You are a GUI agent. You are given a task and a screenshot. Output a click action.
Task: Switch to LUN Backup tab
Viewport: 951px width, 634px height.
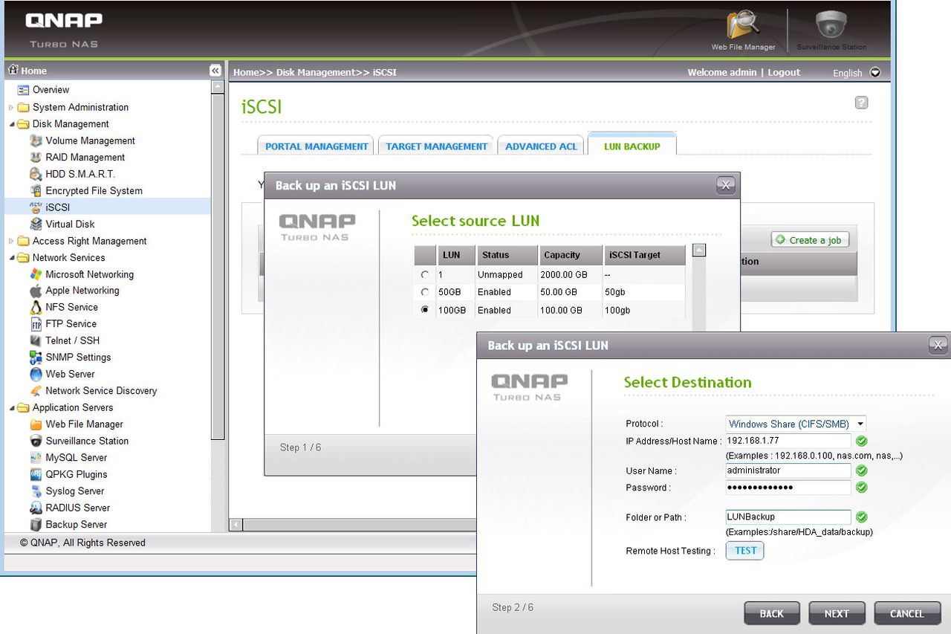point(632,146)
